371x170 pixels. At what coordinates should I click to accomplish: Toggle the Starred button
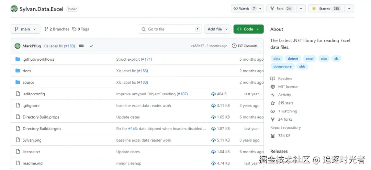(325, 9)
